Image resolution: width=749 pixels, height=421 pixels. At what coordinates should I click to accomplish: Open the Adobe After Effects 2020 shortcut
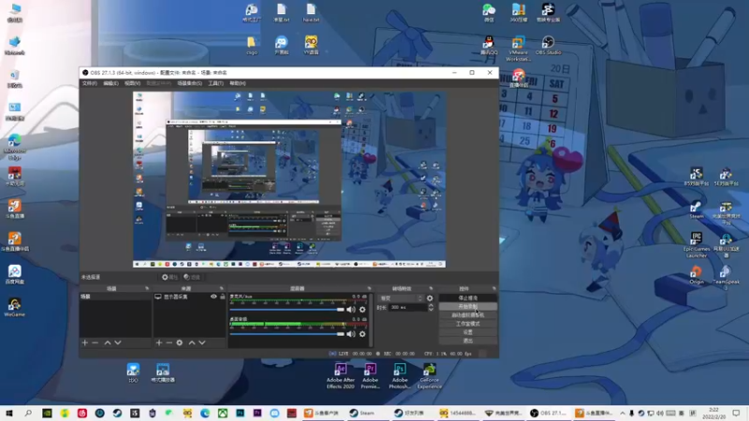click(341, 376)
